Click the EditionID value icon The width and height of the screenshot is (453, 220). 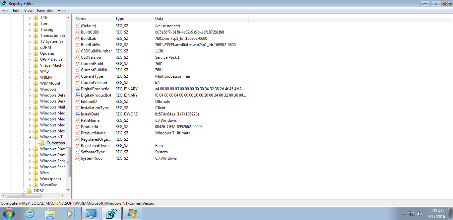[78, 102]
